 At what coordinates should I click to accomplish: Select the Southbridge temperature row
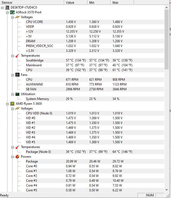tap(95, 60)
